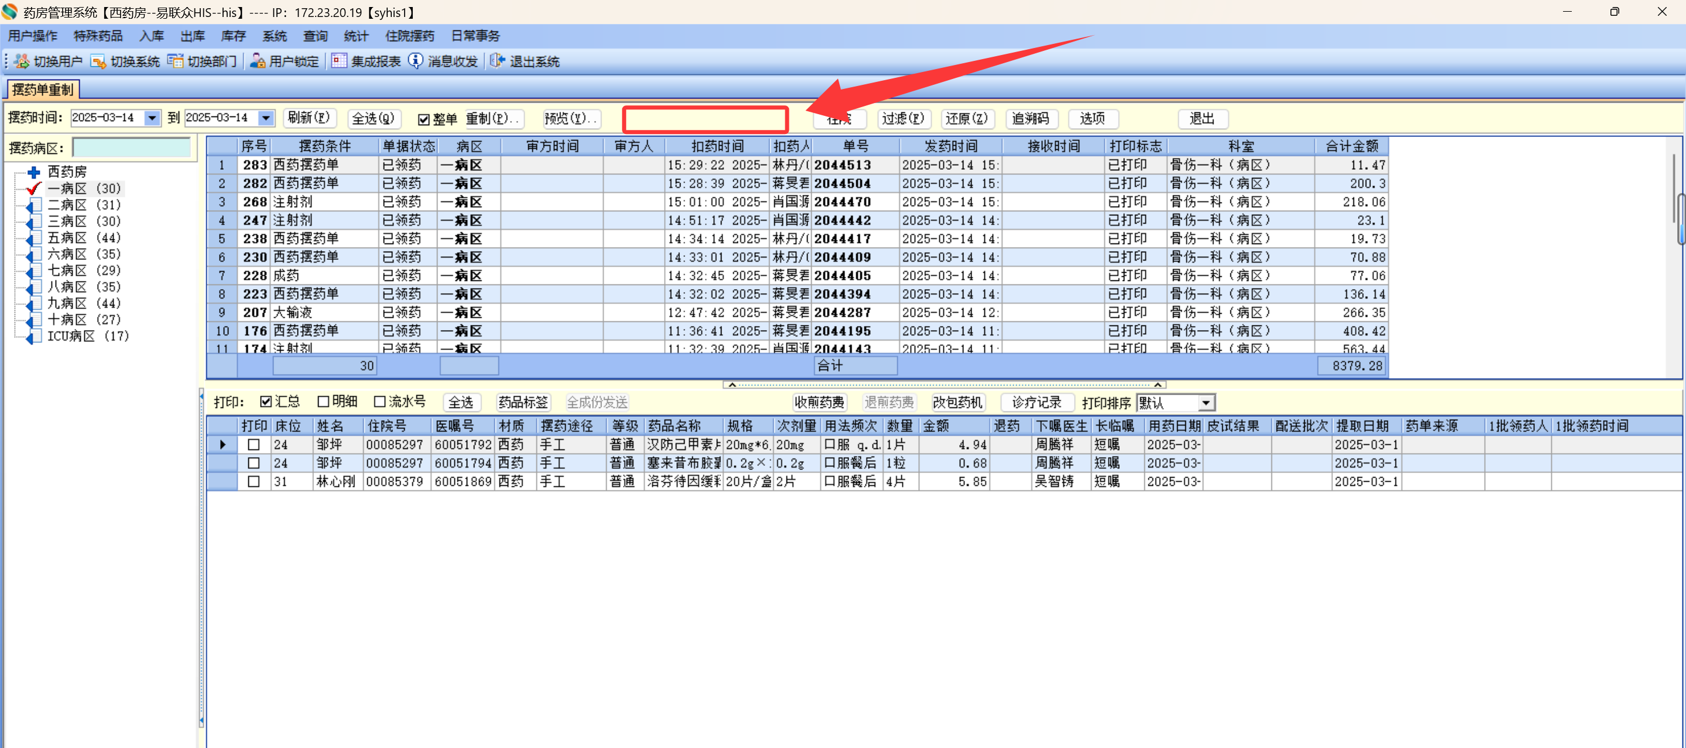This screenshot has width=1686, height=748.
Task: Enable the 明细 print checkbox
Action: [x=323, y=402]
